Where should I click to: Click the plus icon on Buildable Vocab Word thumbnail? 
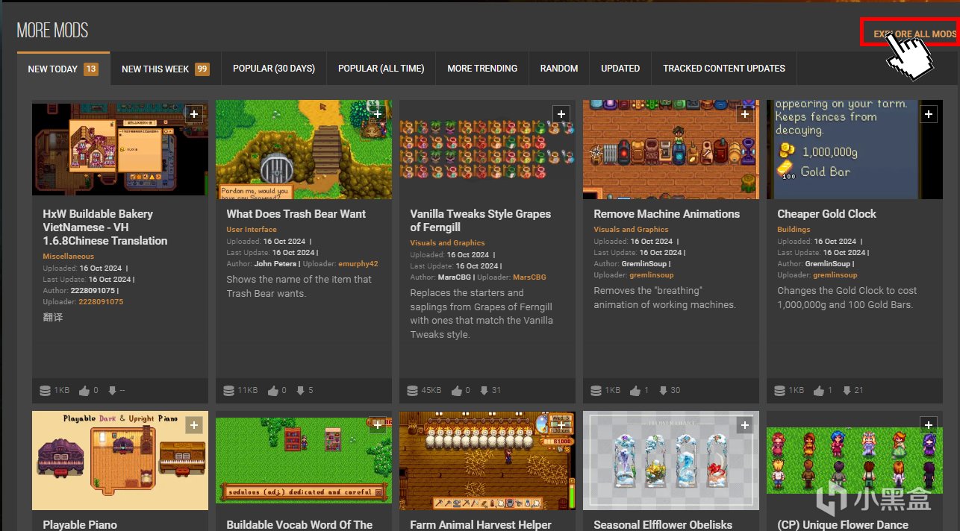[378, 425]
